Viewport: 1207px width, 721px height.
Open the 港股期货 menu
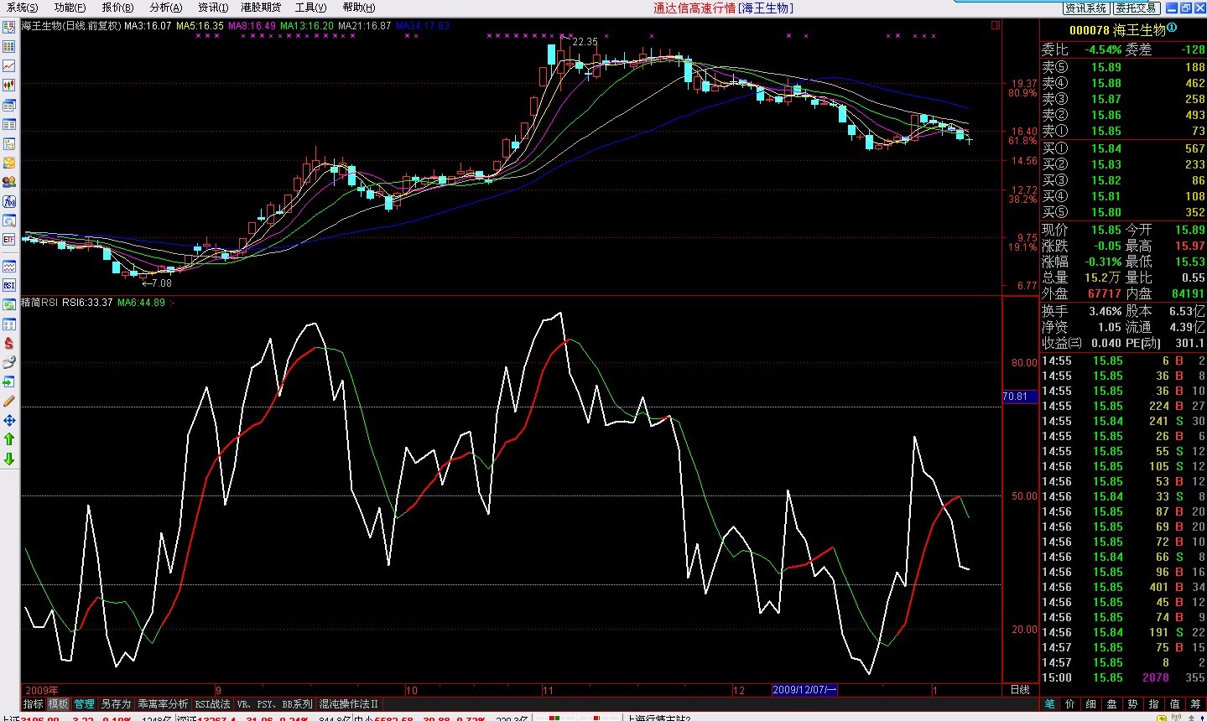pyautogui.click(x=261, y=8)
